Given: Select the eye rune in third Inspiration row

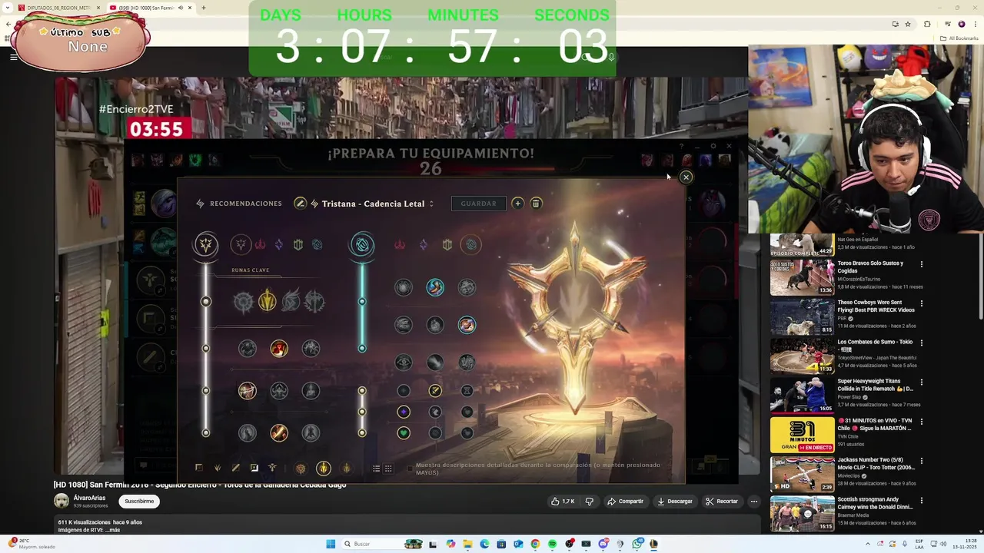Looking at the screenshot, I should click(x=404, y=362).
